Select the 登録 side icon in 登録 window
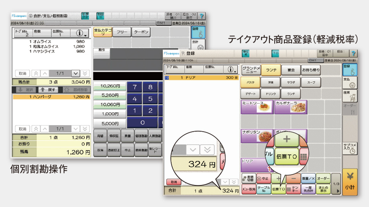This screenshot has width=369, height=207. (x=350, y=70)
